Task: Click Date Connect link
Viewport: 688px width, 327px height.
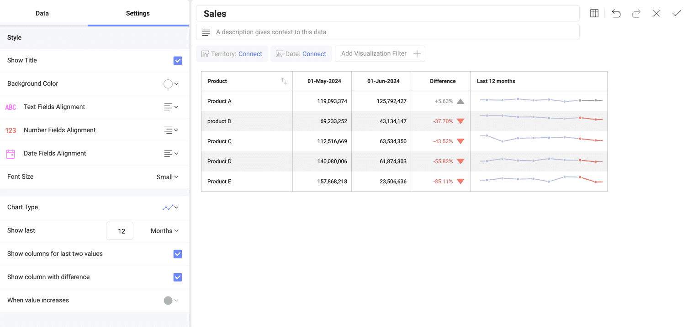Action: (314, 54)
